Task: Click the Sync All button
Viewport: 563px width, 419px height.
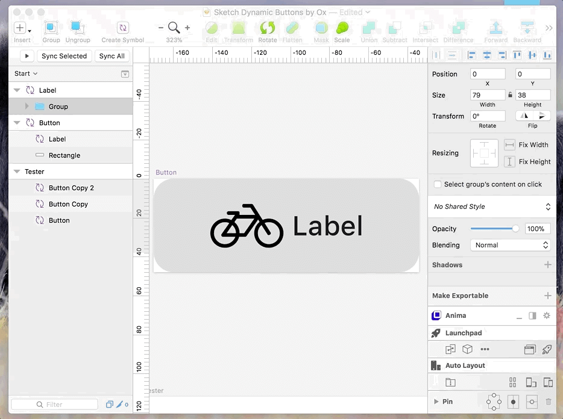Action: pyautogui.click(x=112, y=56)
